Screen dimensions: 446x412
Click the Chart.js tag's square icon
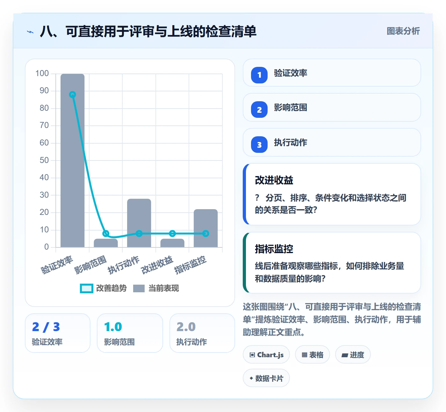[x=252, y=355]
